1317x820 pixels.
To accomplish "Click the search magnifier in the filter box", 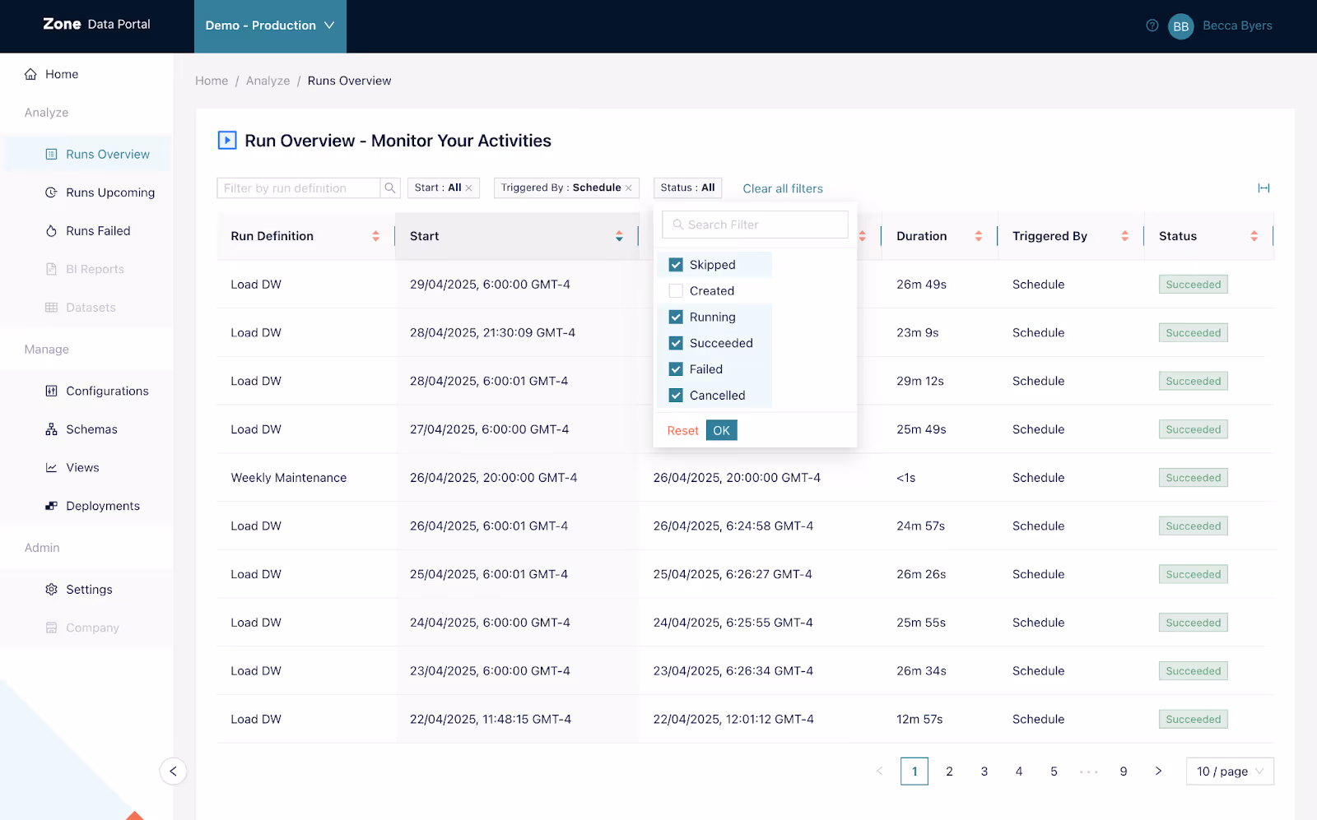I will coord(389,188).
